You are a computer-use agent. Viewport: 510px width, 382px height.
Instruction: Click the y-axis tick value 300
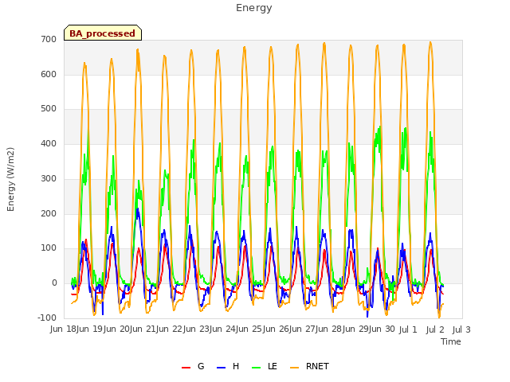[x=49, y=178]
